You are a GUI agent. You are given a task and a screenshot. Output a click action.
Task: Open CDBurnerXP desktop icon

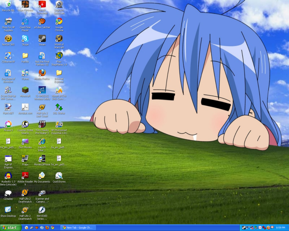[8, 58]
